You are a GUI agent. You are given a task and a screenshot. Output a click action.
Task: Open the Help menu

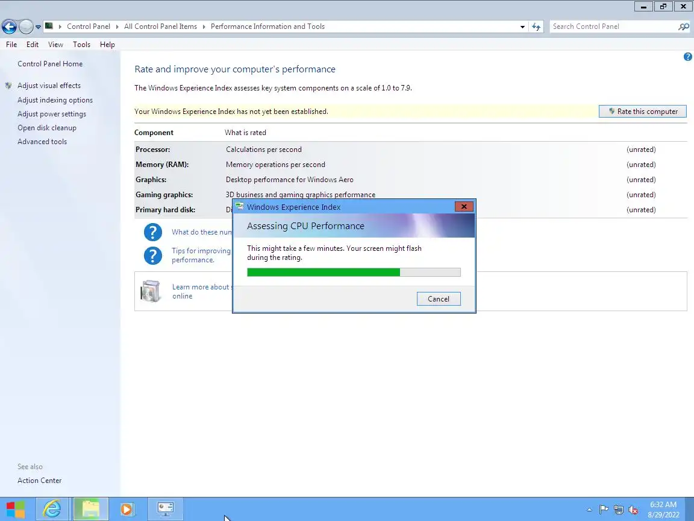(107, 44)
